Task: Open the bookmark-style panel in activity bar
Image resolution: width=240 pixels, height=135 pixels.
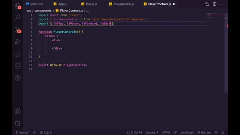Action: 18,66
